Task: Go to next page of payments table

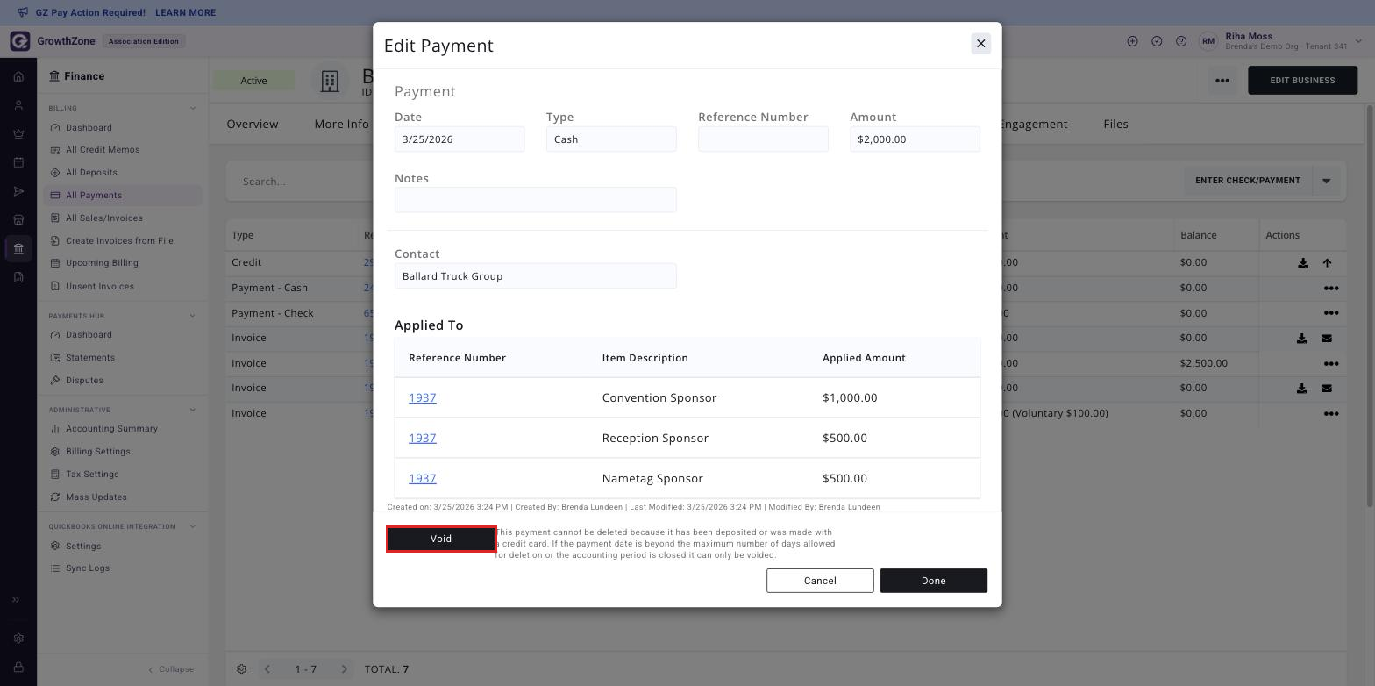Action: point(344,669)
